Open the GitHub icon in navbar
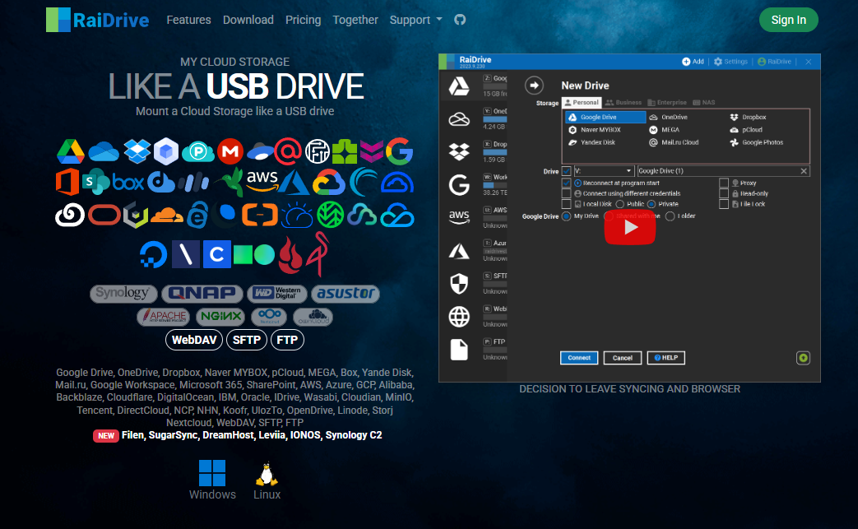 click(x=460, y=20)
